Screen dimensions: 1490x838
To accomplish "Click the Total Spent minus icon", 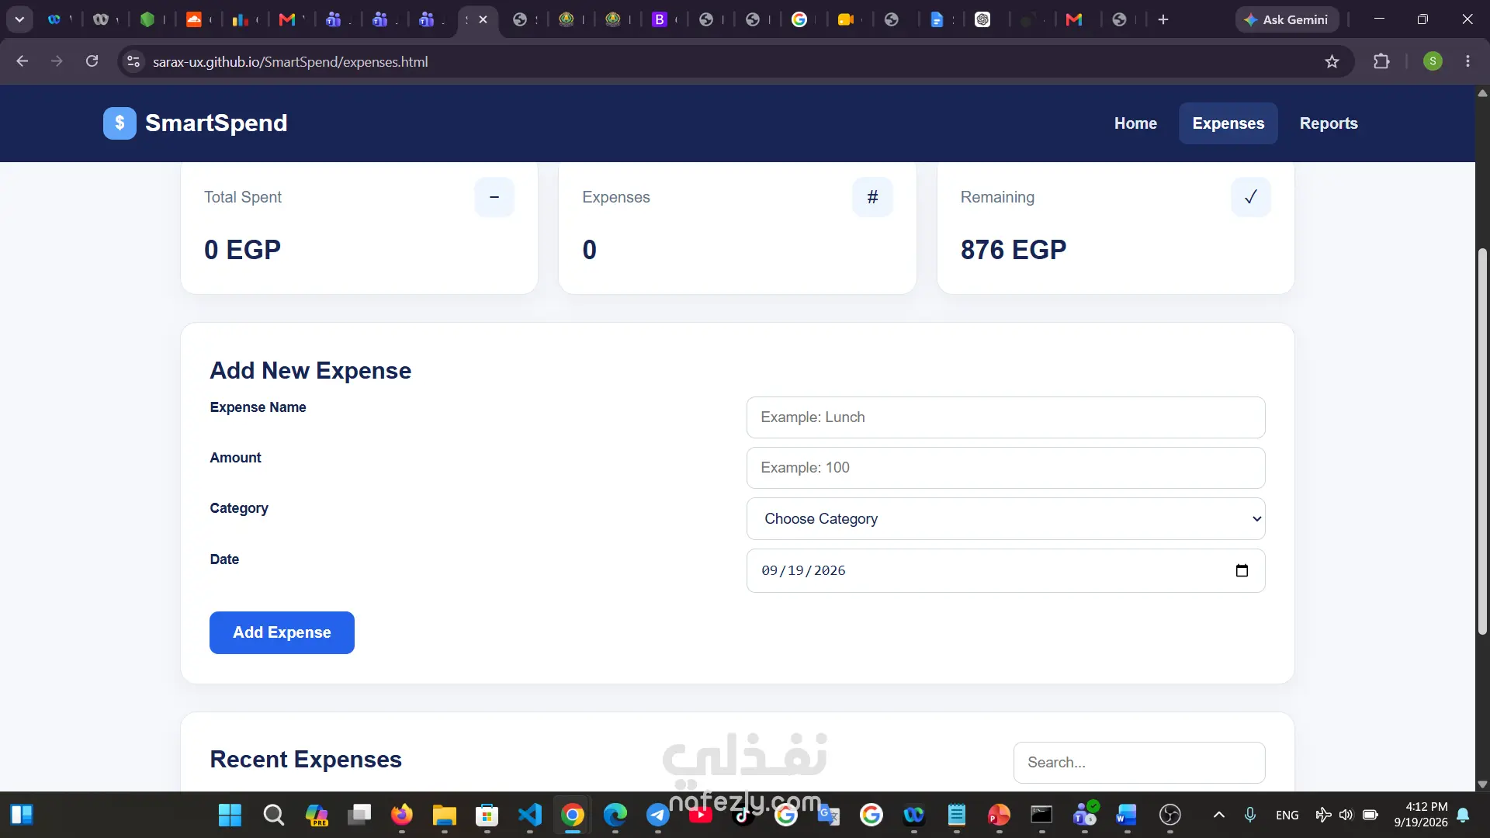I will point(494,197).
